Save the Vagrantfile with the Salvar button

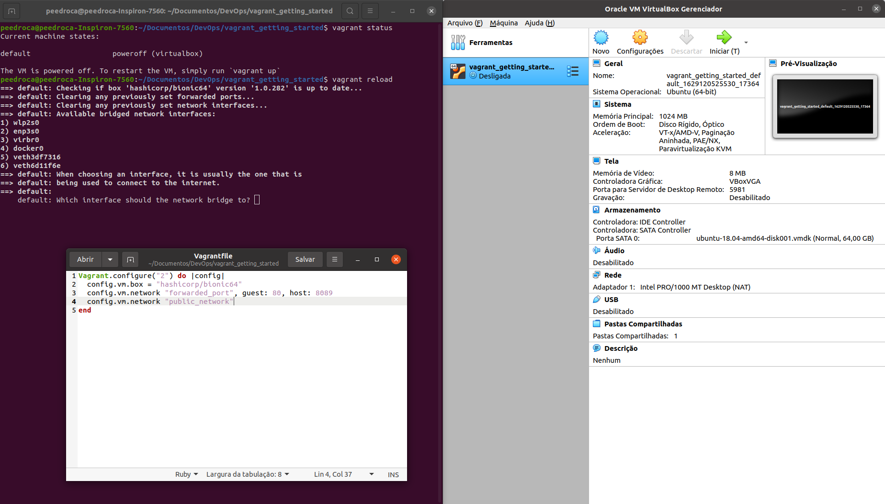[x=305, y=259]
